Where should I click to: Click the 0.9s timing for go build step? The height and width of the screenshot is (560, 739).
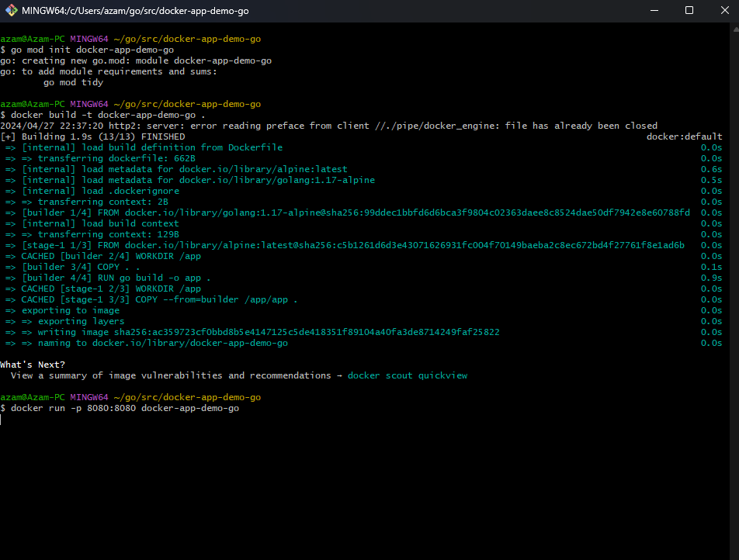click(711, 278)
